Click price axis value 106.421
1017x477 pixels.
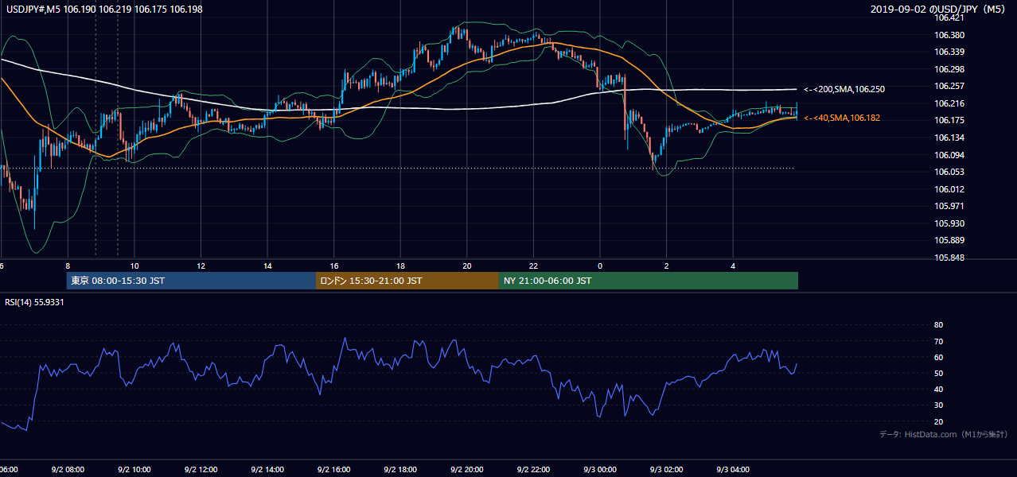pos(948,18)
